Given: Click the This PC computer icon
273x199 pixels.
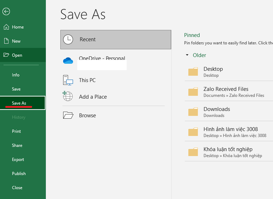Looking at the screenshot, I should point(68,80).
